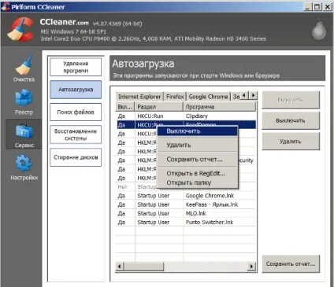Select the Автозагрузка page button

pyautogui.click(x=76, y=90)
